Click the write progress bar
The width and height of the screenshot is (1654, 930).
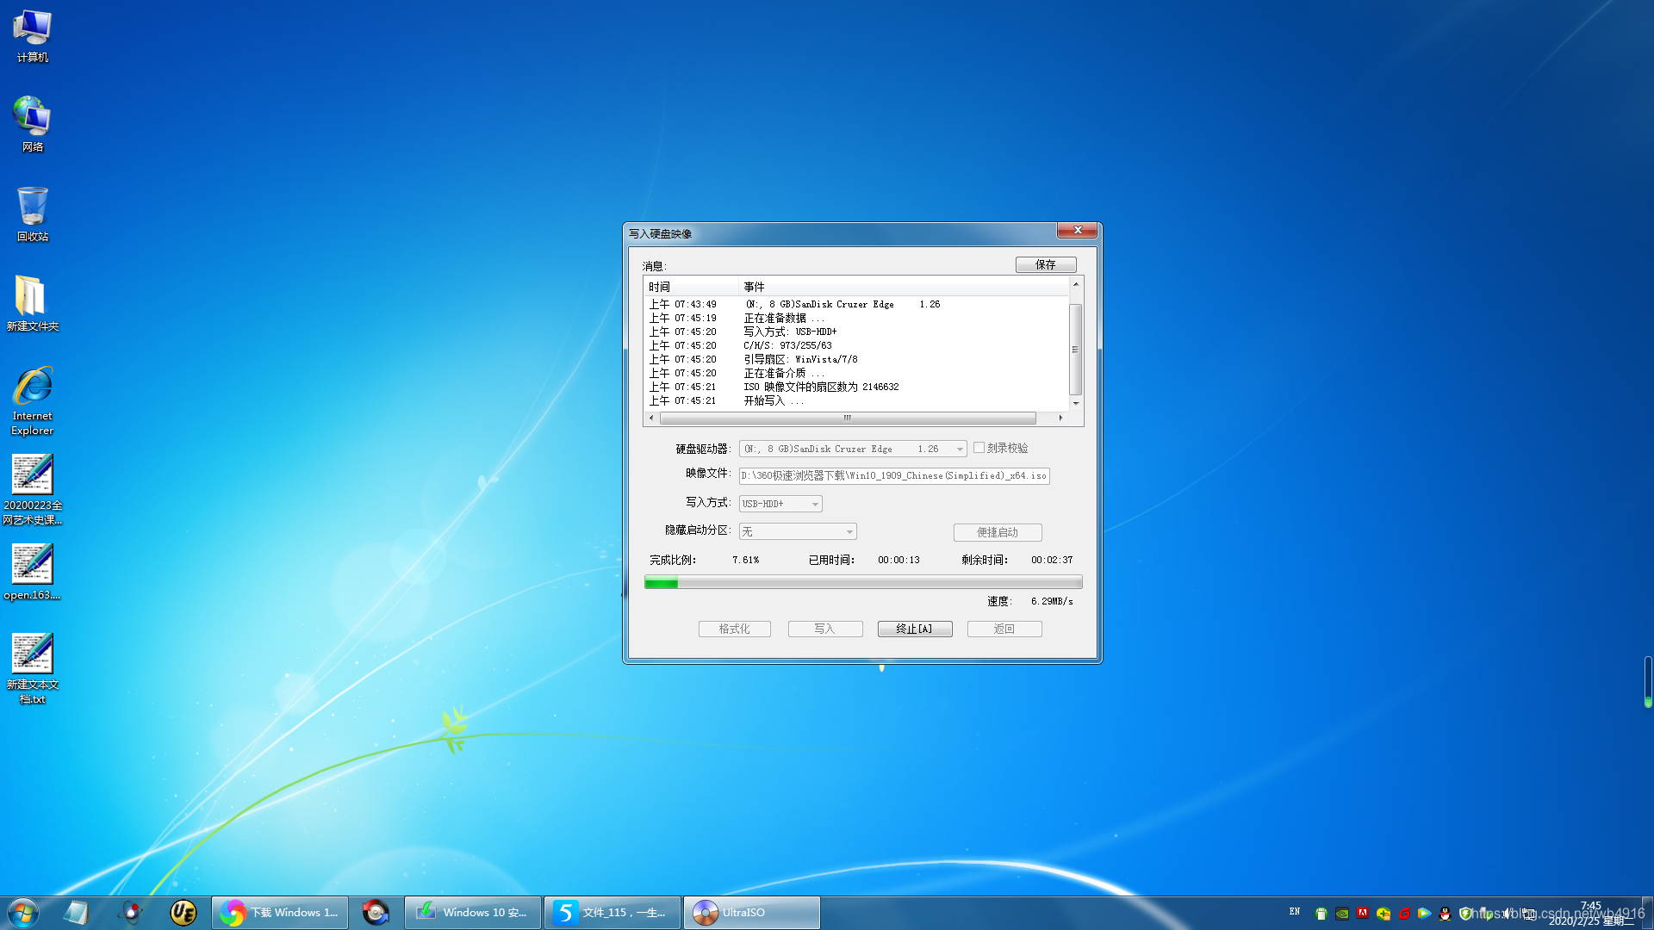[863, 583]
